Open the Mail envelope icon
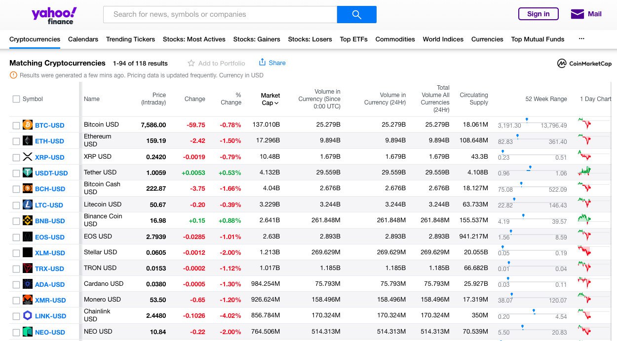 pyautogui.click(x=577, y=14)
